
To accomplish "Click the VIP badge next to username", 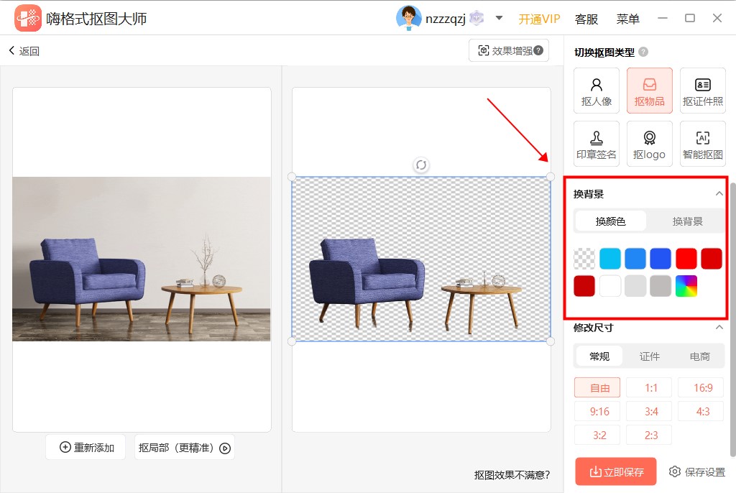I will (x=477, y=18).
